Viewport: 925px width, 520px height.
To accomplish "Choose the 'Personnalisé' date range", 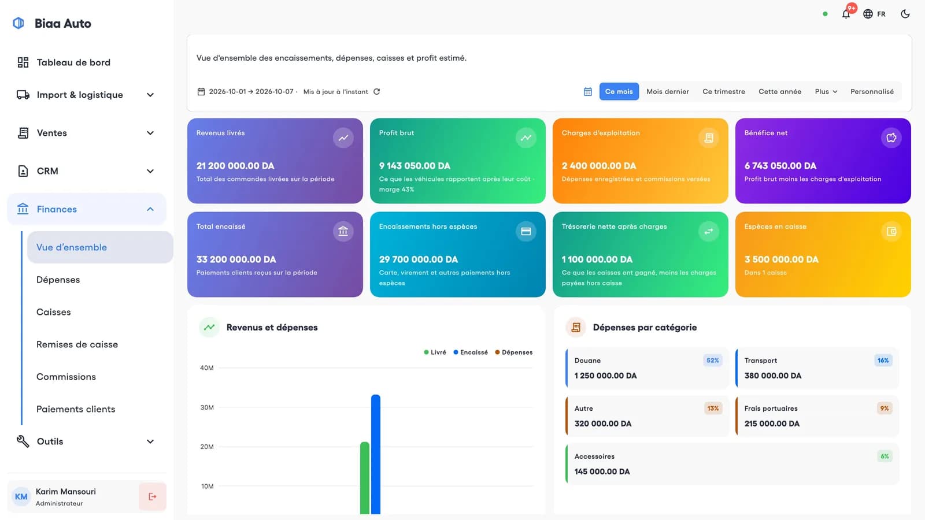I will pyautogui.click(x=872, y=92).
